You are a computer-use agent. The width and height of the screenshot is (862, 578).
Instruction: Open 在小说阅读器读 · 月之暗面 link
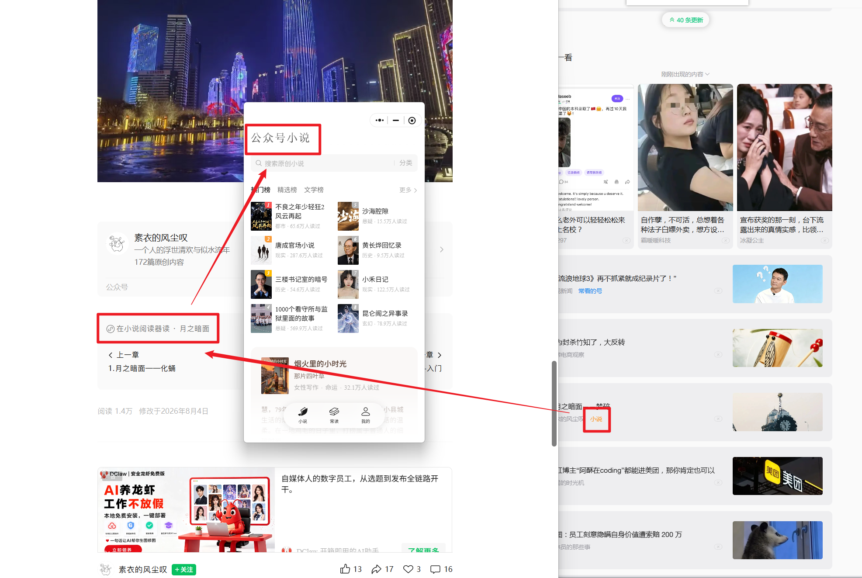pyautogui.click(x=158, y=329)
